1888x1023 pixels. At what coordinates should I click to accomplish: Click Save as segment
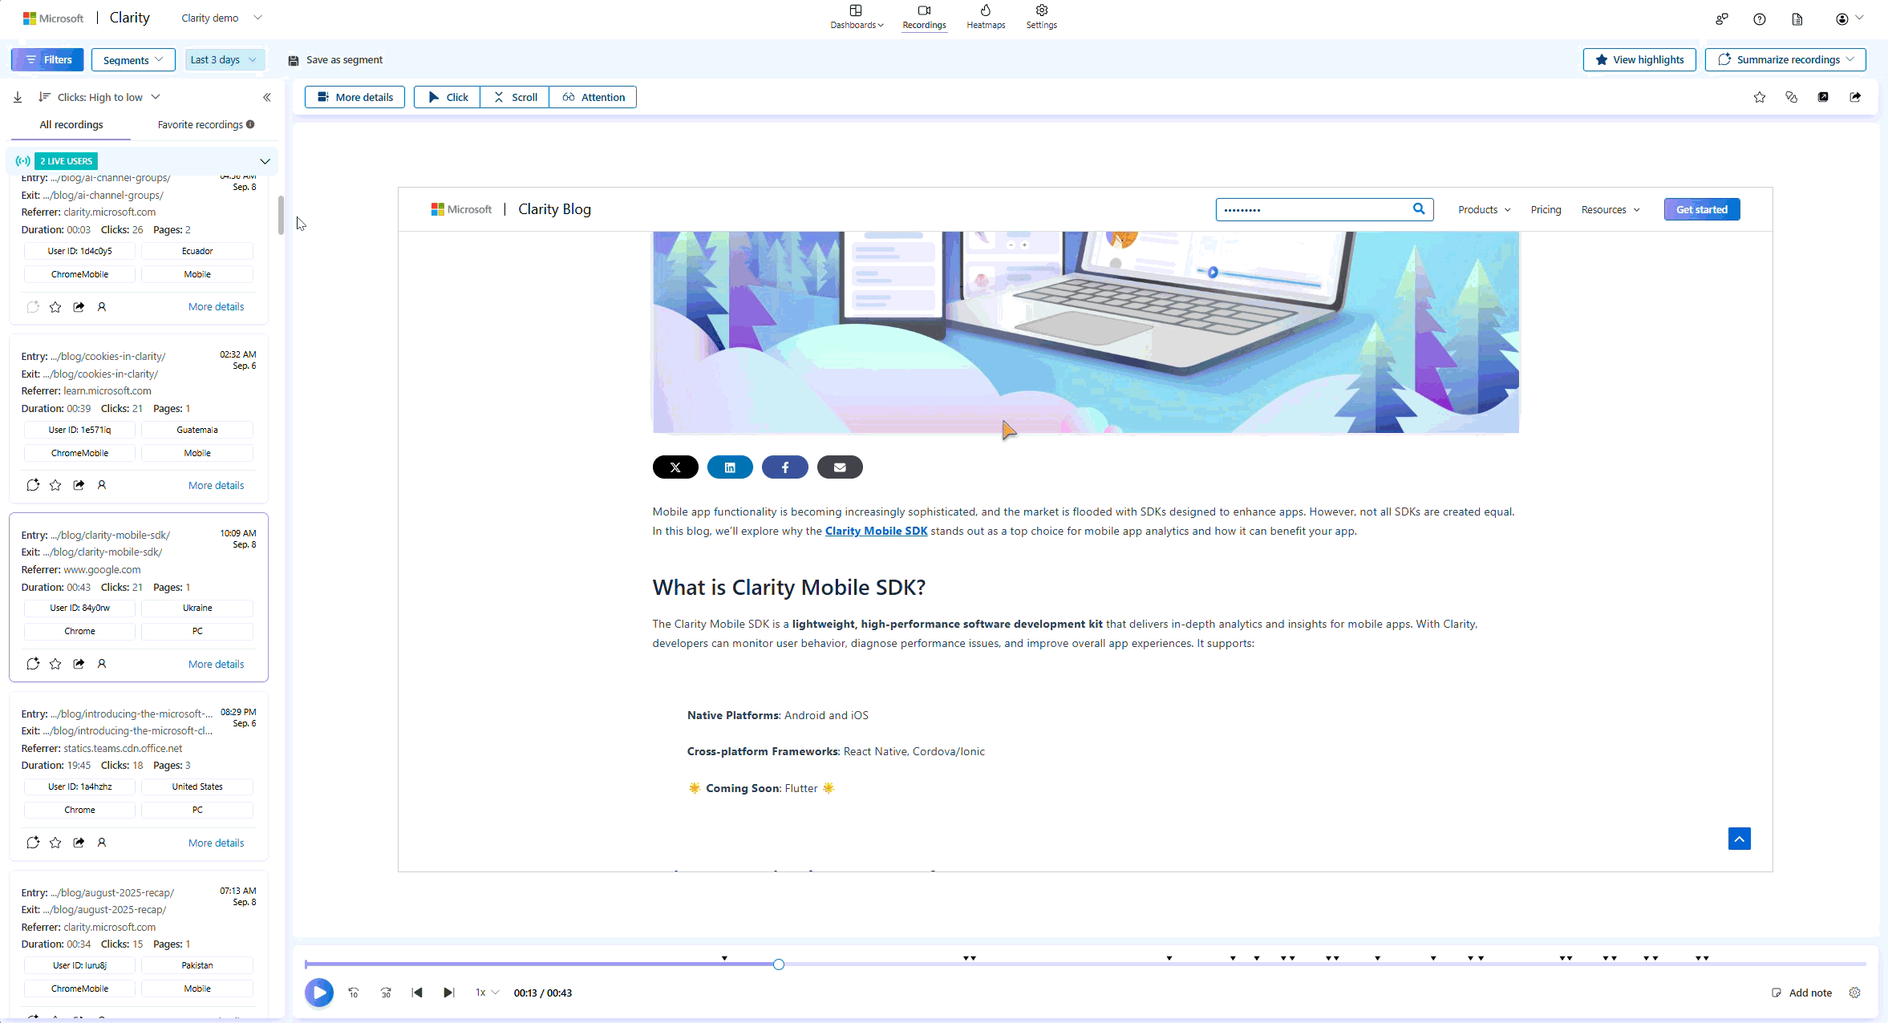pyautogui.click(x=335, y=59)
